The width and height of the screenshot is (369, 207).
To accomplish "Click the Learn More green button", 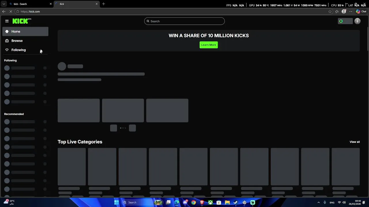I will pos(209,45).
